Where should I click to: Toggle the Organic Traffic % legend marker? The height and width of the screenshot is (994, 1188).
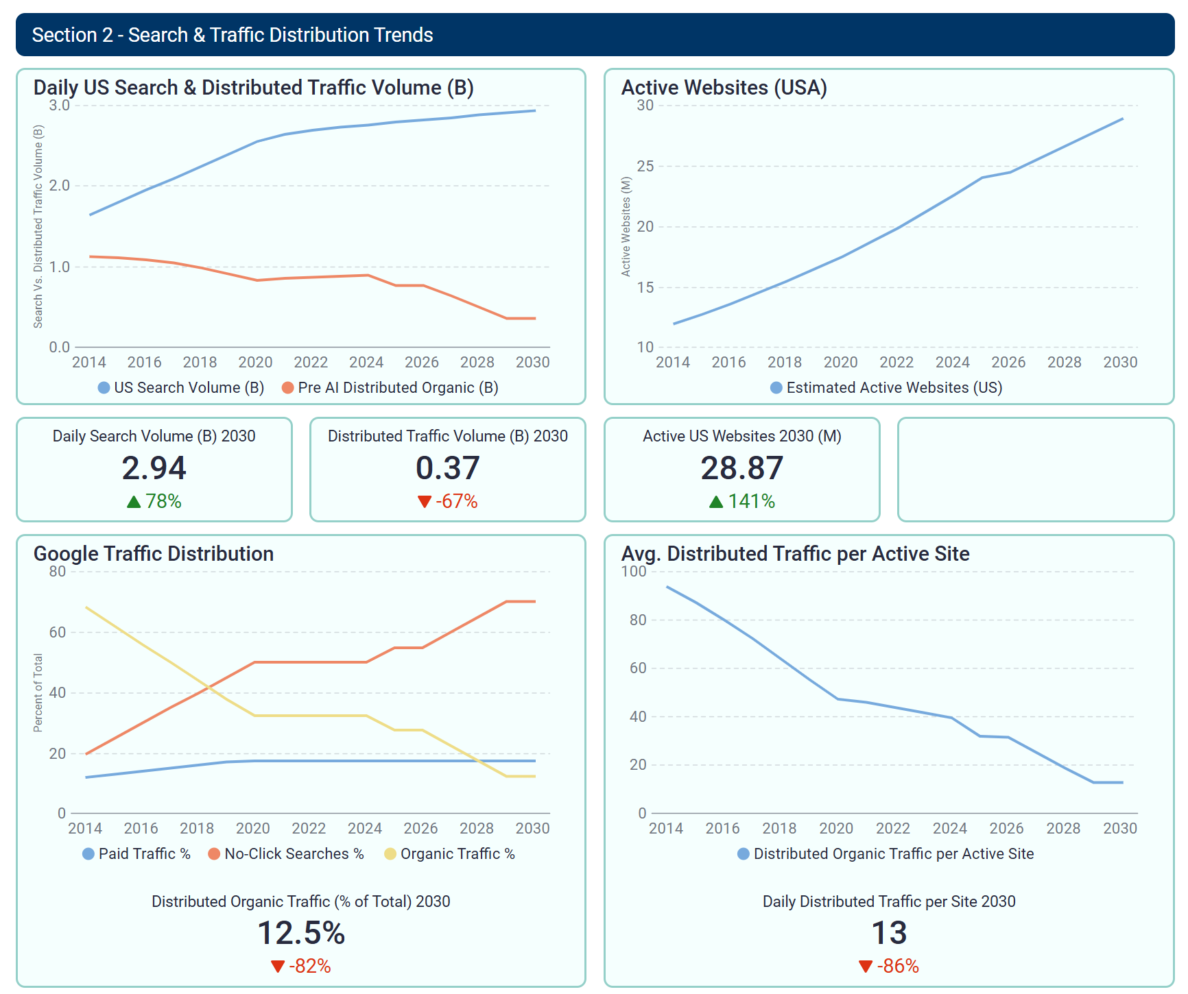390,854
